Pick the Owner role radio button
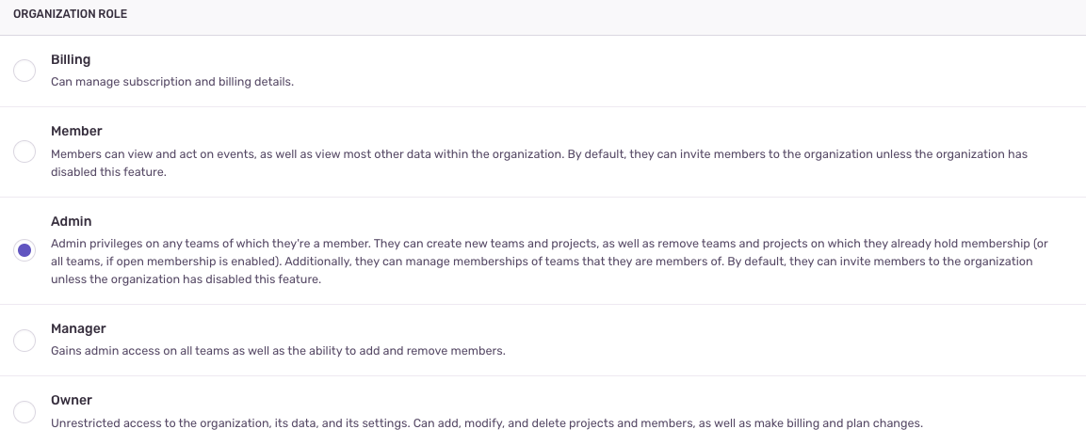The height and width of the screenshot is (445, 1086). [x=24, y=412]
